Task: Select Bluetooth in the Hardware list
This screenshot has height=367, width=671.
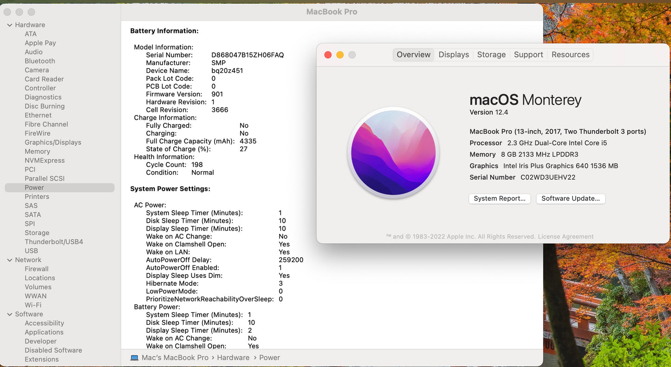Action: pos(40,61)
